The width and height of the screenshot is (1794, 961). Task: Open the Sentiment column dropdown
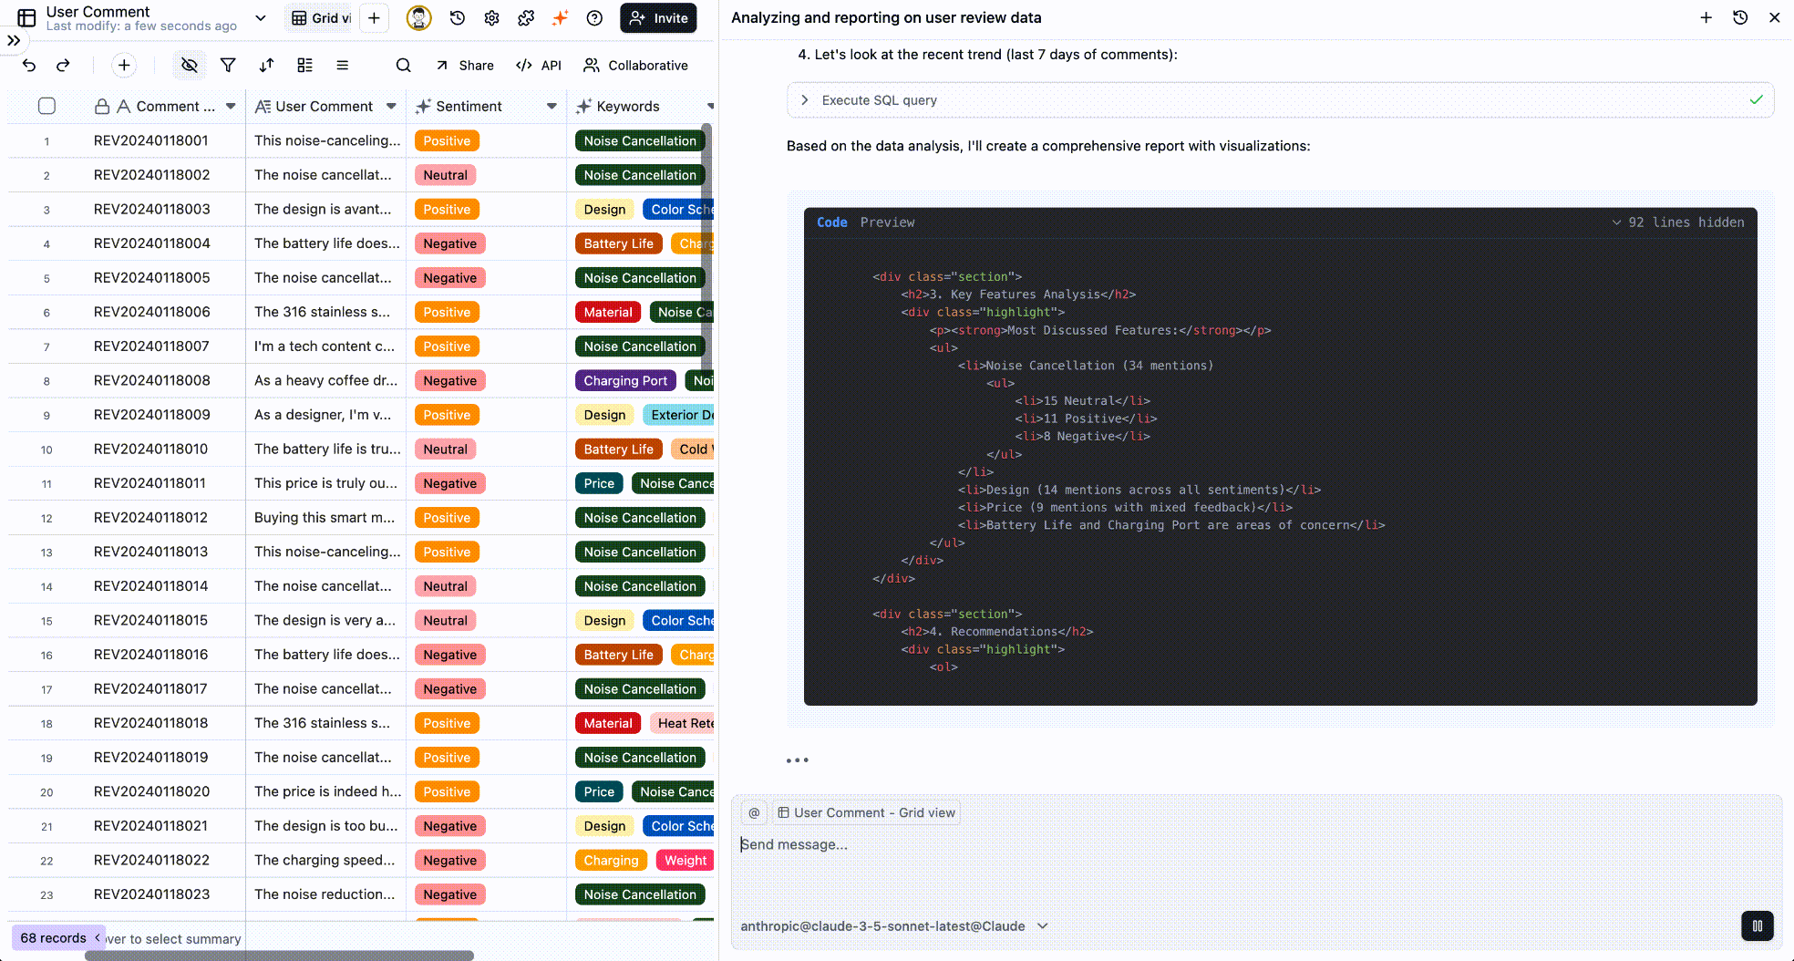552,106
